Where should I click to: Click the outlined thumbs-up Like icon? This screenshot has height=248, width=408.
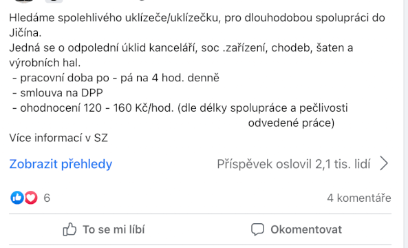click(x=69, y=229)
